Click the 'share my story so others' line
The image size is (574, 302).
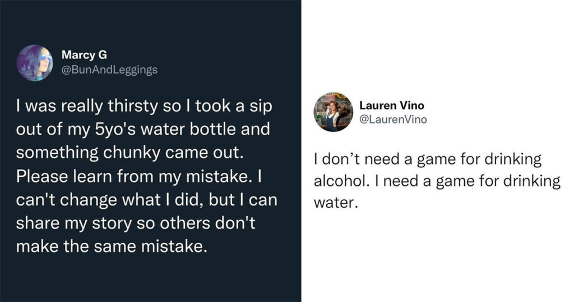click(136, 223)
